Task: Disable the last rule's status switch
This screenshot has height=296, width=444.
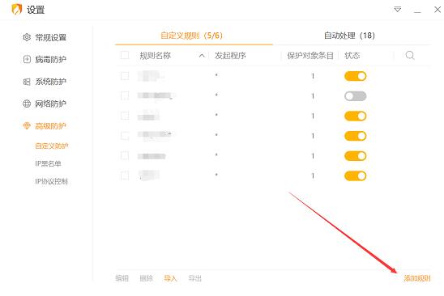Action: (356, 175)
